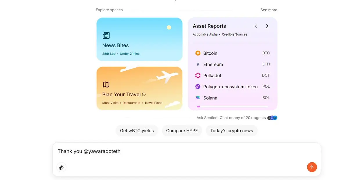348x180 pixels.
Task: Click the ETH ticker label
Action: click(x=266, y=64)
